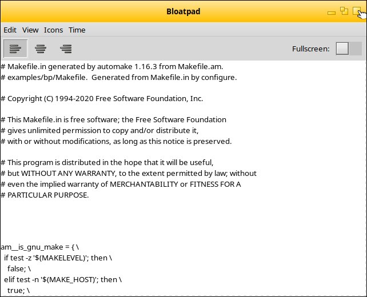Viewport: 367px width, 297px height.
Task: Click line '# PARTICULAR PURPOSE.'
Action: (45, 195)
